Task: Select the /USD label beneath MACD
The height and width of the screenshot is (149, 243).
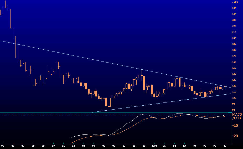Action: [237, 118]
